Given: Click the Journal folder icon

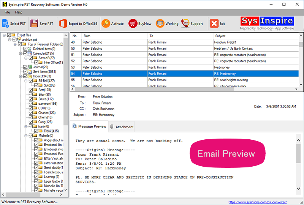Looking at the screenshot, I should pyautogui.click(x=30, y=67).
